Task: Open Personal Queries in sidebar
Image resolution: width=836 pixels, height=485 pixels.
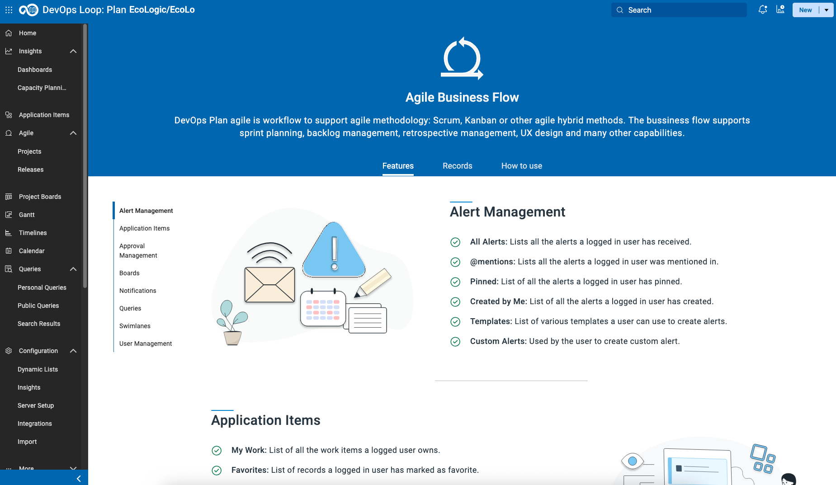Action: click(x=42, y=287)
